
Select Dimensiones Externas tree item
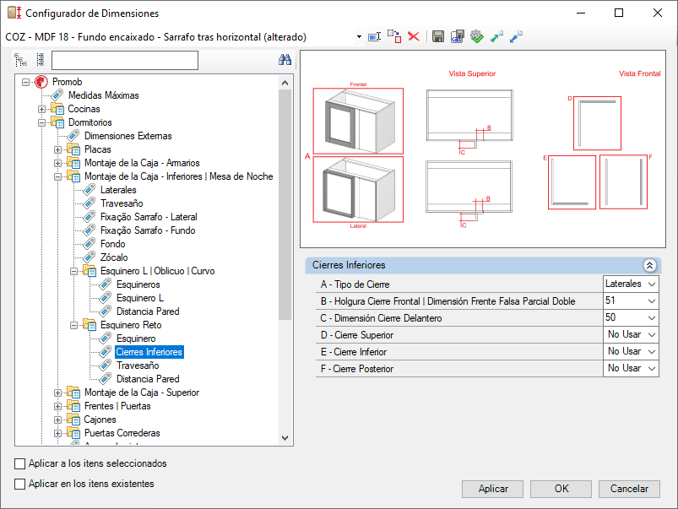(x=128, y=136)
